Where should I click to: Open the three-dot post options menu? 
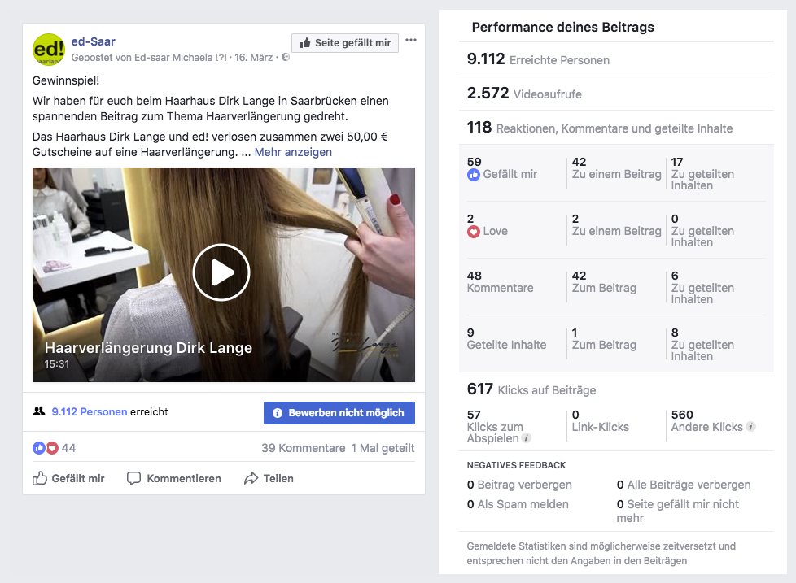pyautogui.click(x=411, y=40)
